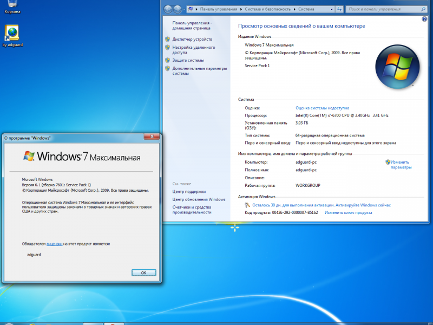Click the WORKGROUP workgroup value

click(x=307, y=185)
